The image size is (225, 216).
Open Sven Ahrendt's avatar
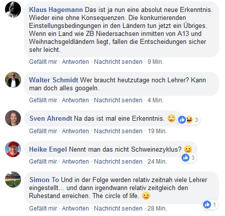tap(13, 118)
